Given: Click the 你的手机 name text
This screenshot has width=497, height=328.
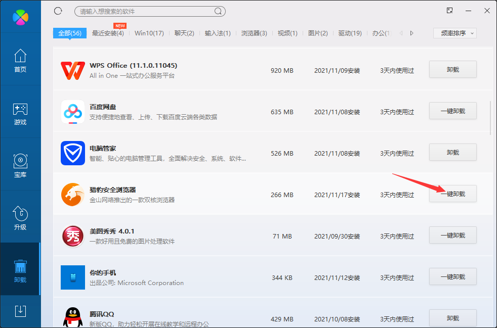Looking at the screenshot, I should (x=103, y=273).
